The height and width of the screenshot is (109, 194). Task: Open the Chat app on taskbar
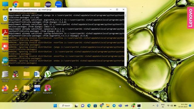[82, 106]
